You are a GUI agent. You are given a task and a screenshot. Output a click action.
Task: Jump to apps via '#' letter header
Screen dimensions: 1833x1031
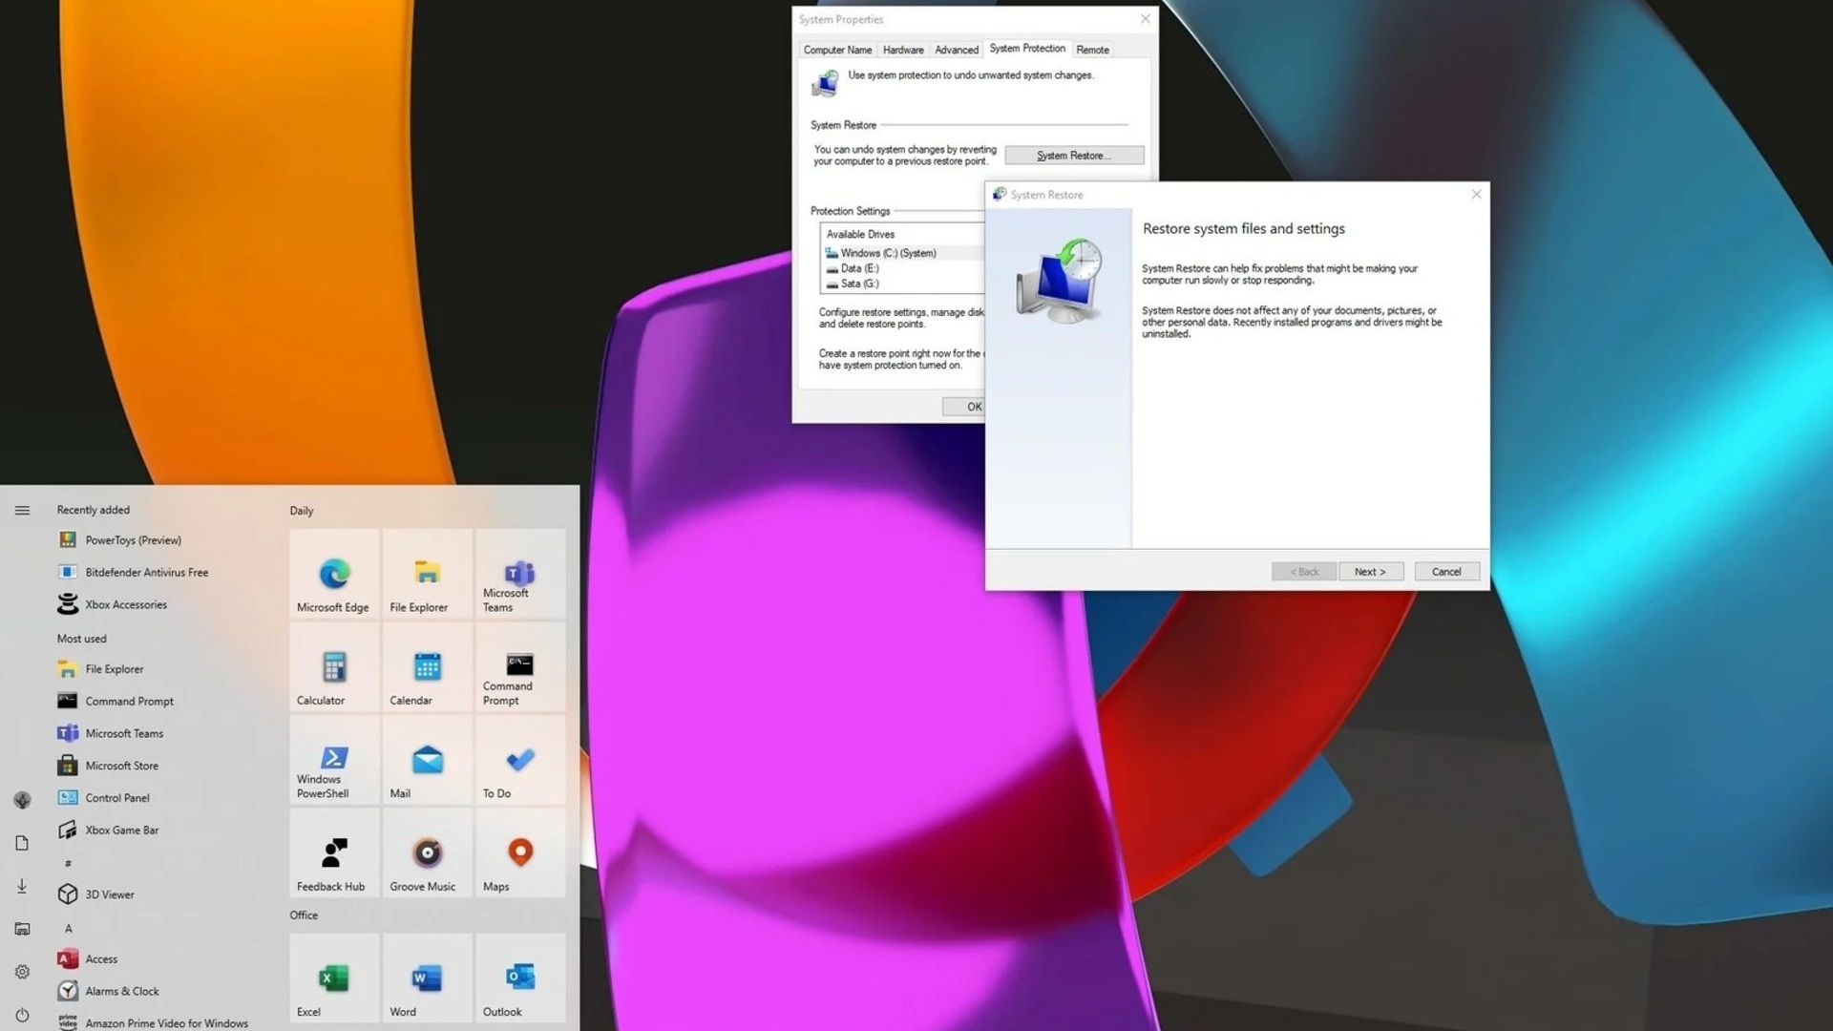[x=68, y=863]
